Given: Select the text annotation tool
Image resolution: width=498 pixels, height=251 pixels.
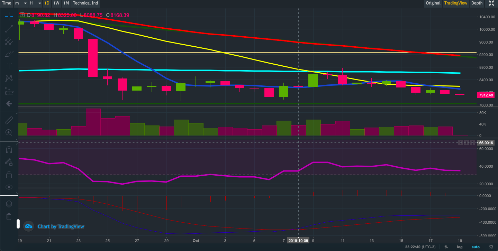Looking at the screenshot, I should [9, 66].
